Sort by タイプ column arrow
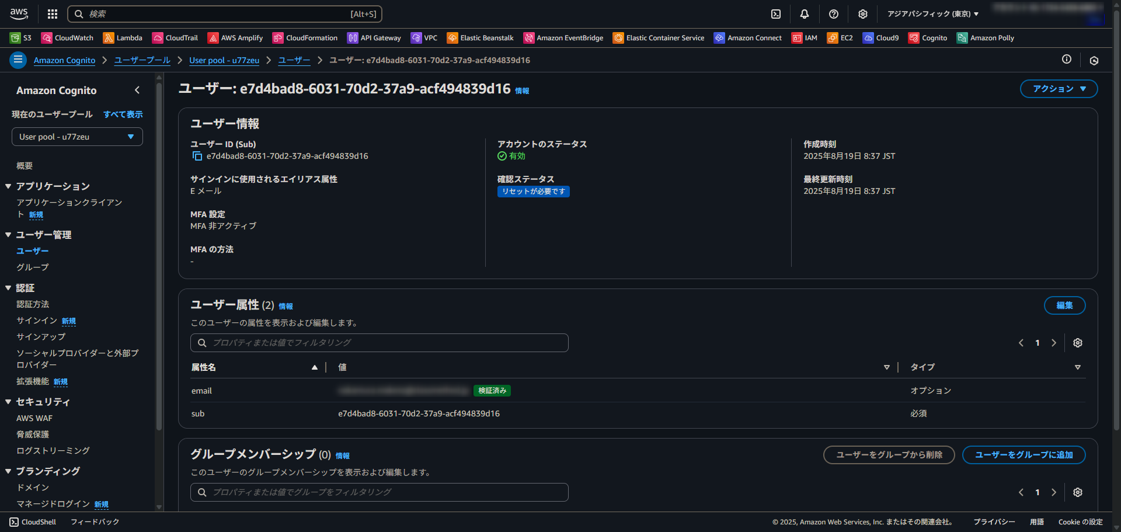This screenshot has height=532, width=1121. [x=1078, y=367]
